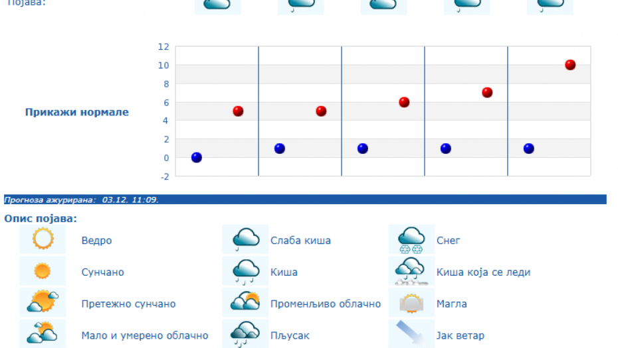Viewport: 618px width, 348px height.
Task: Click the Ведро clear sky icon
Action: pos(43,239)
